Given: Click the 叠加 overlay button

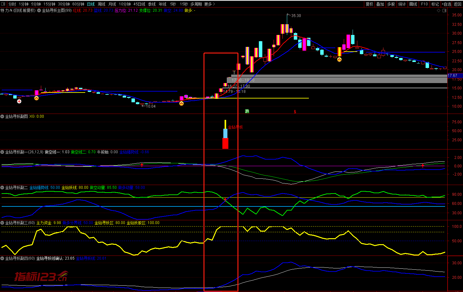Looking at the screenshot, I should (x=380, y=4).
